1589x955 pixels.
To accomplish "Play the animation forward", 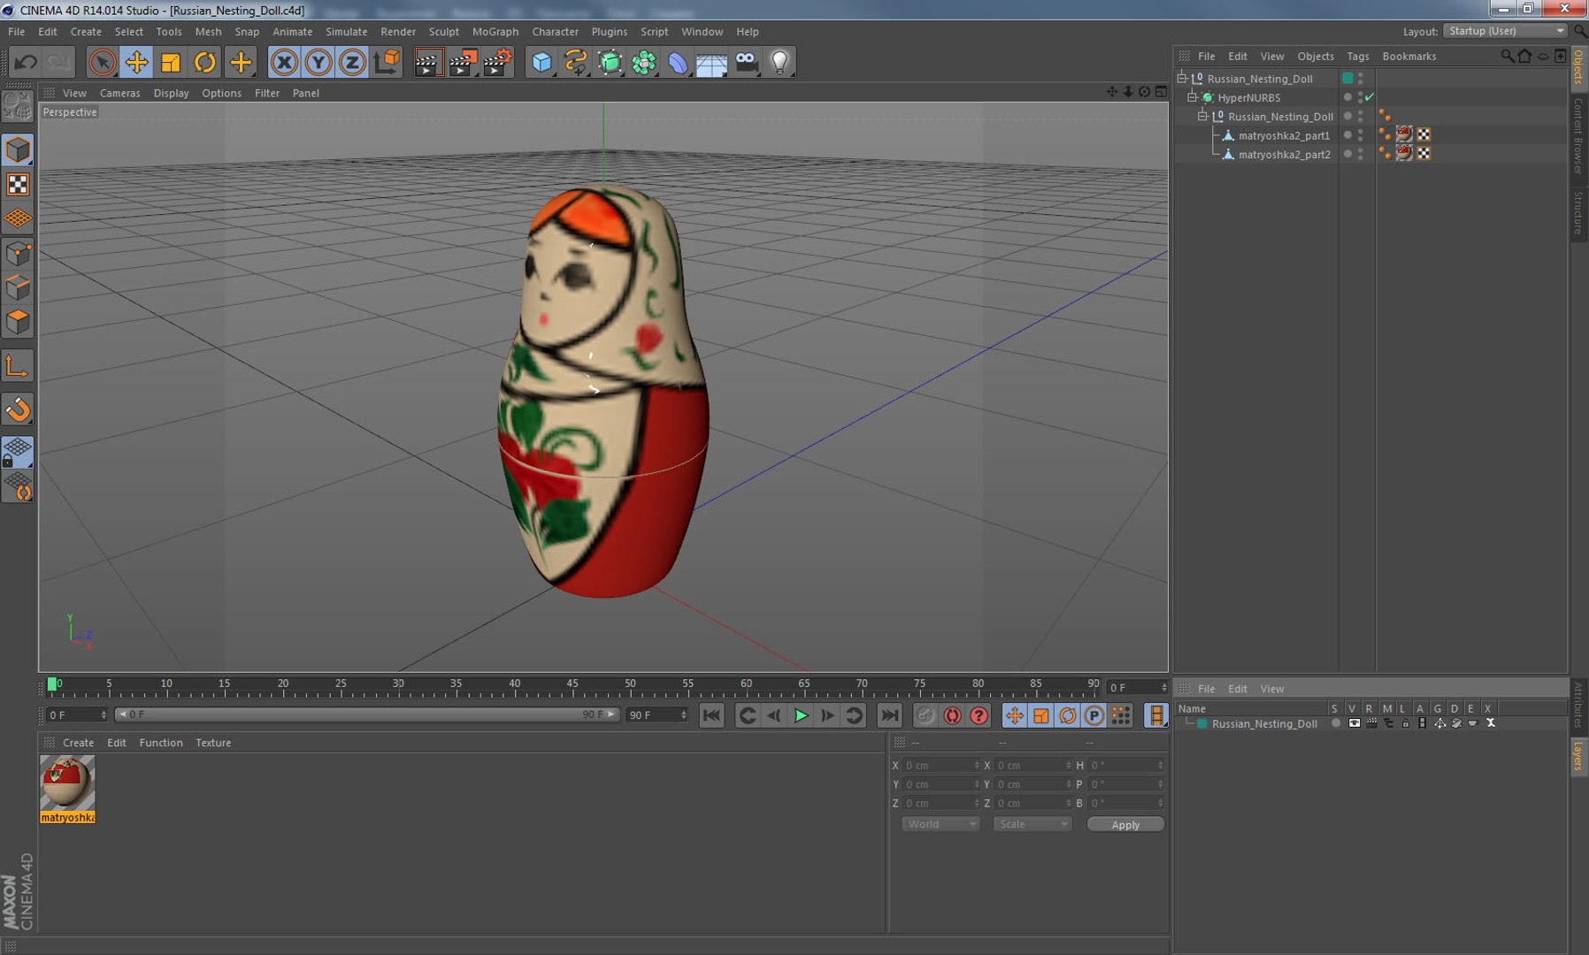I will (x=802, y=715).
